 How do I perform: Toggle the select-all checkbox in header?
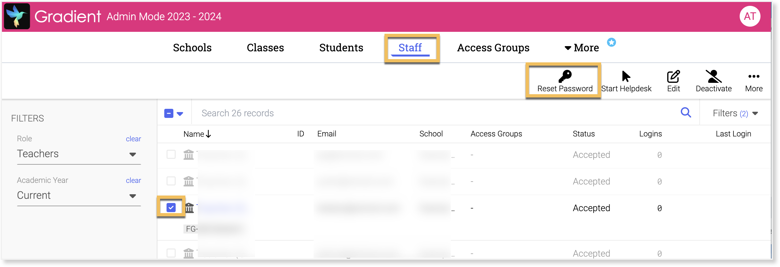click(169, 113)
